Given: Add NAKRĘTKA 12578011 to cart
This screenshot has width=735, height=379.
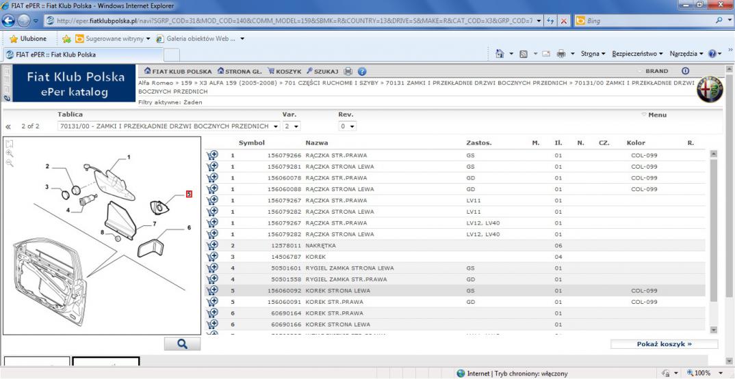Looking at the screenshot, I should [212, 245].
